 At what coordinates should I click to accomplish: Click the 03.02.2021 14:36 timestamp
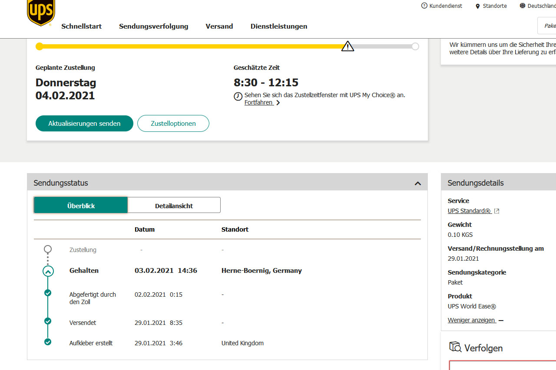tap(166, 271)
